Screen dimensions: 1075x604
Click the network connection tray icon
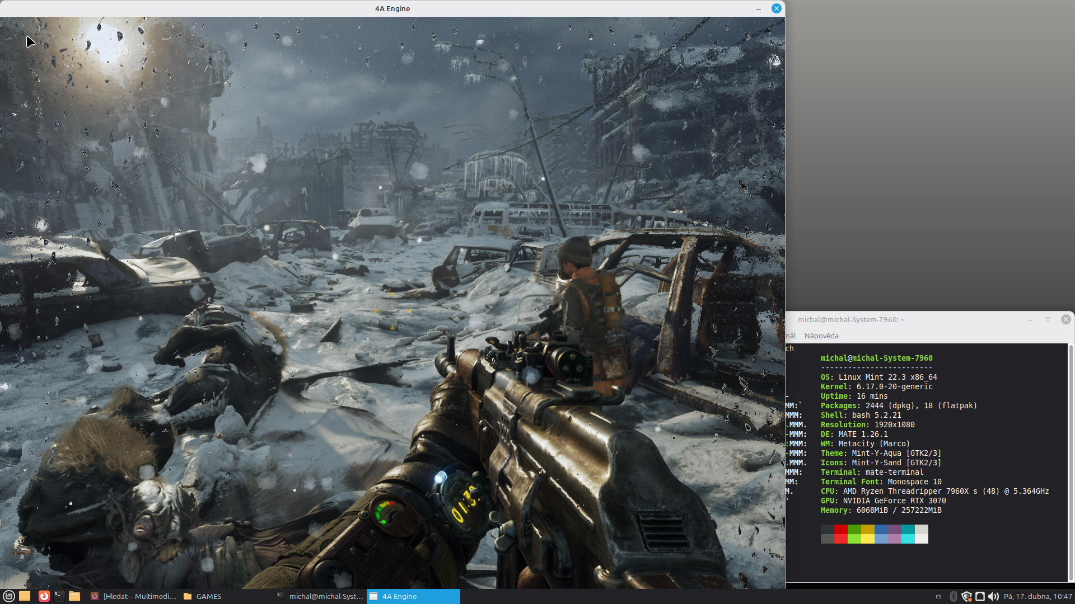point(980,597)
